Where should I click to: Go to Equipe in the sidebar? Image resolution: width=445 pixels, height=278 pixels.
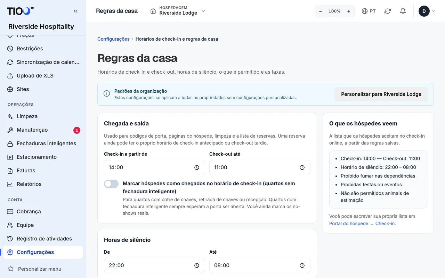43,225
